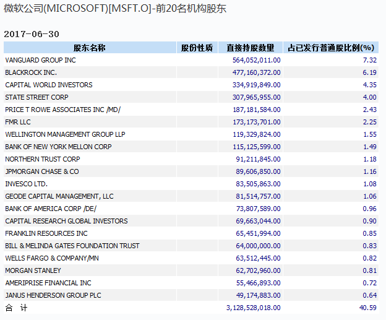Click share count 49,174,883.00
This screenshot has width=386, height=320.
[258, 295]
